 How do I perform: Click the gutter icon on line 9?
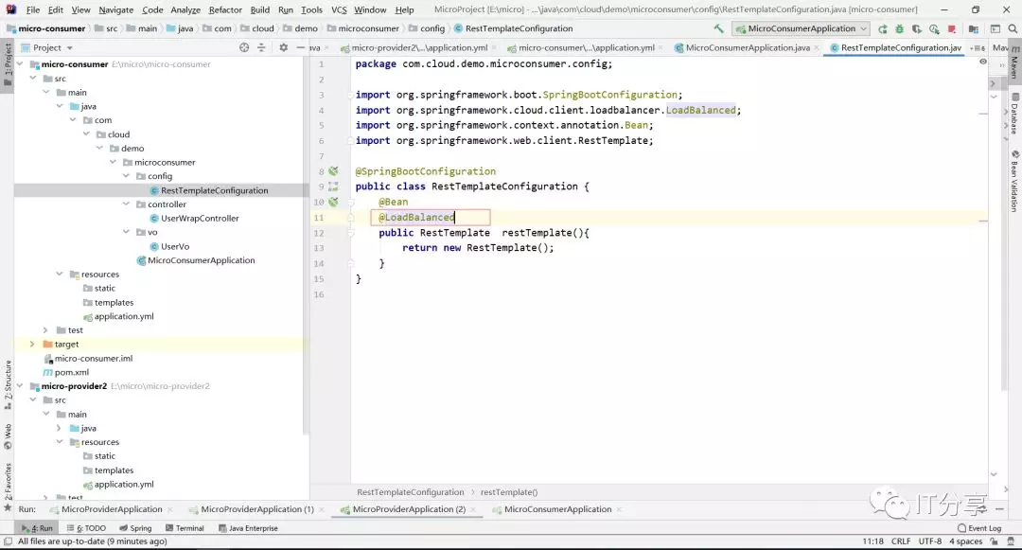click(x=333, y=186)
